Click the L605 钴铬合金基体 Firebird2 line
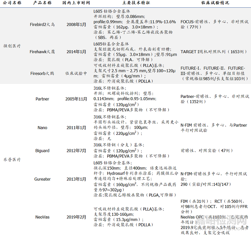 [112, 11]
